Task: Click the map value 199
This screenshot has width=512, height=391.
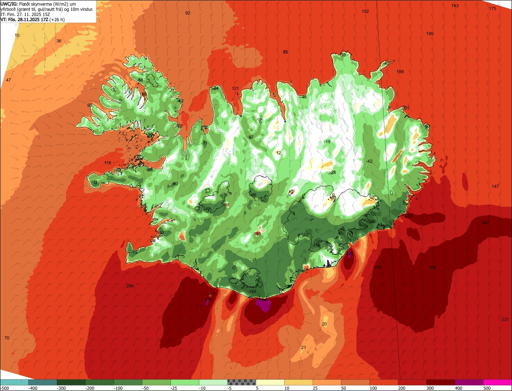Action: tap(430, 34)
